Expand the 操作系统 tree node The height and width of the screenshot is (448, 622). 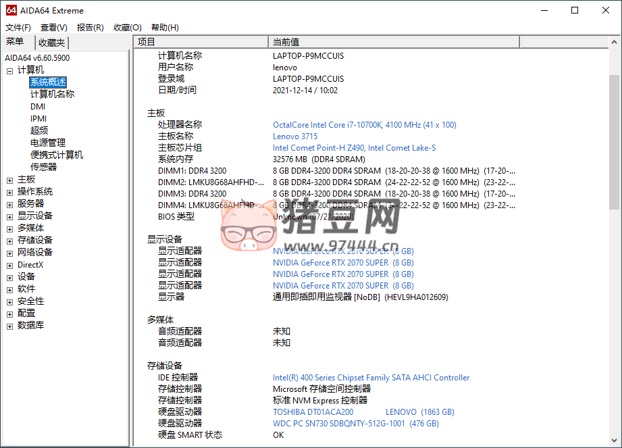9,192
